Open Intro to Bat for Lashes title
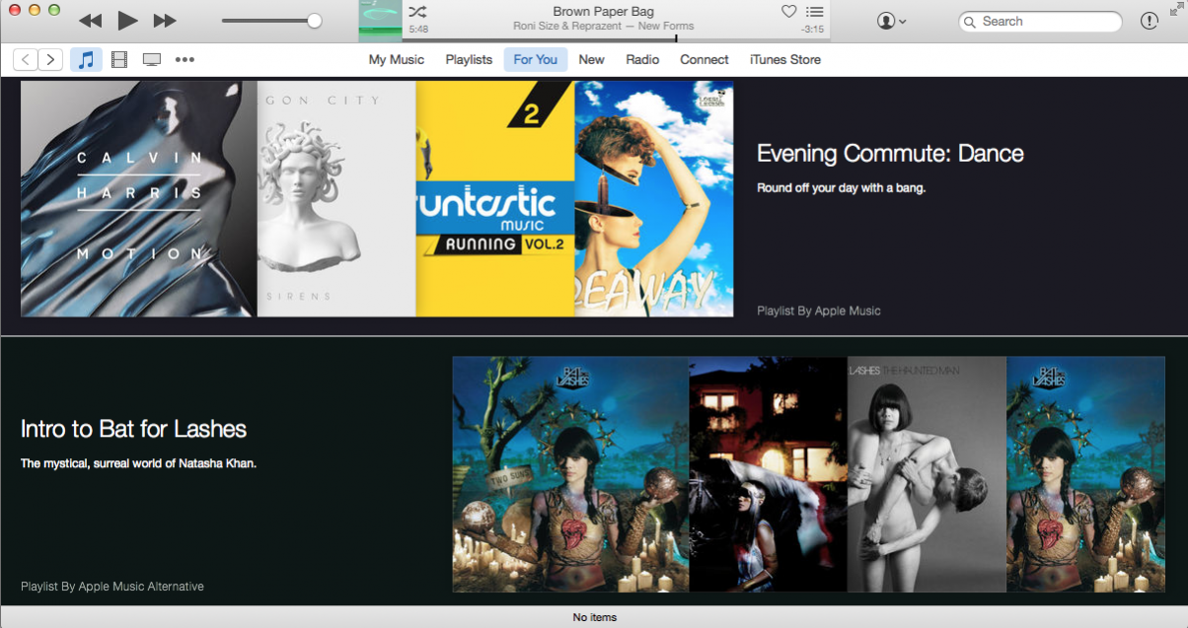Screen dimensions: 1188x628 [133, 429]
